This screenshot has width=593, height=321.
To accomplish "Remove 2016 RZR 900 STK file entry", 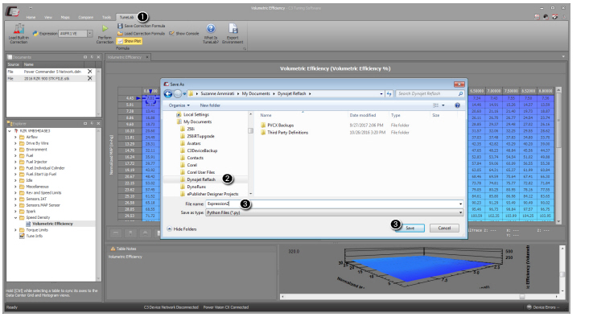I will click(89, 78).
